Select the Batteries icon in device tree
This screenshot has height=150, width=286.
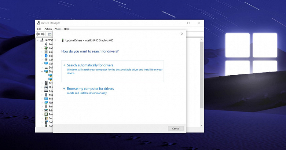(x=46, y=48)
